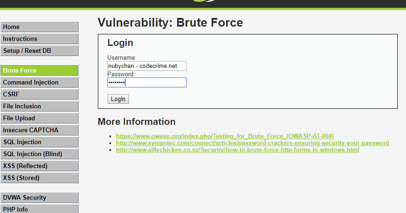Screen dimensions: 406x213
Task: Navigate to the CSRF page
Action: (39, 94)
